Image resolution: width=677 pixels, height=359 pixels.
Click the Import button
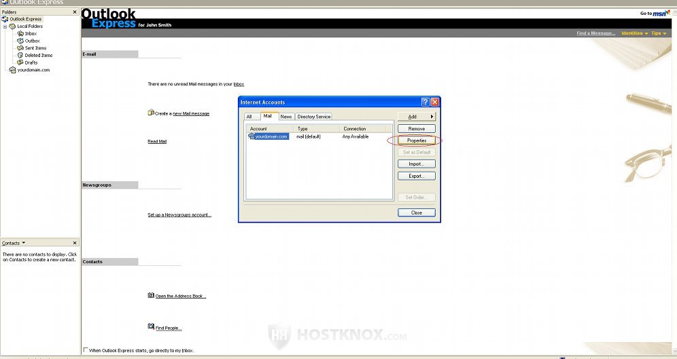416,164
